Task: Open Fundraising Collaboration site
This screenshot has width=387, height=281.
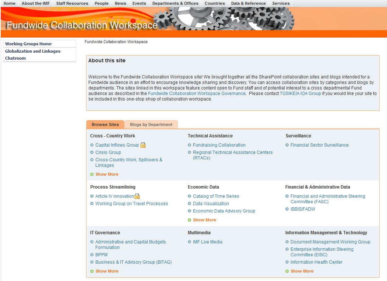Action: [x=219, y=145]
